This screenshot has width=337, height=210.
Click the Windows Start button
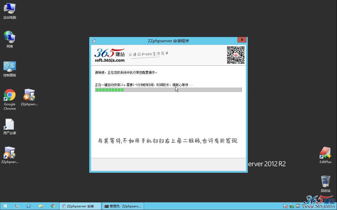point(5,206)
